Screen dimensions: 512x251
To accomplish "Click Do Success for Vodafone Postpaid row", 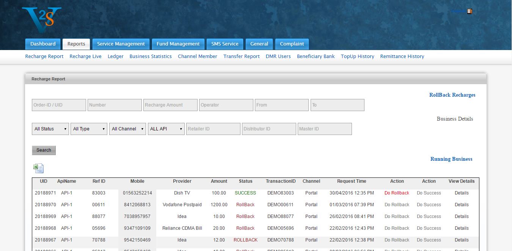I will pyautogui.click(x=429, y=205).
